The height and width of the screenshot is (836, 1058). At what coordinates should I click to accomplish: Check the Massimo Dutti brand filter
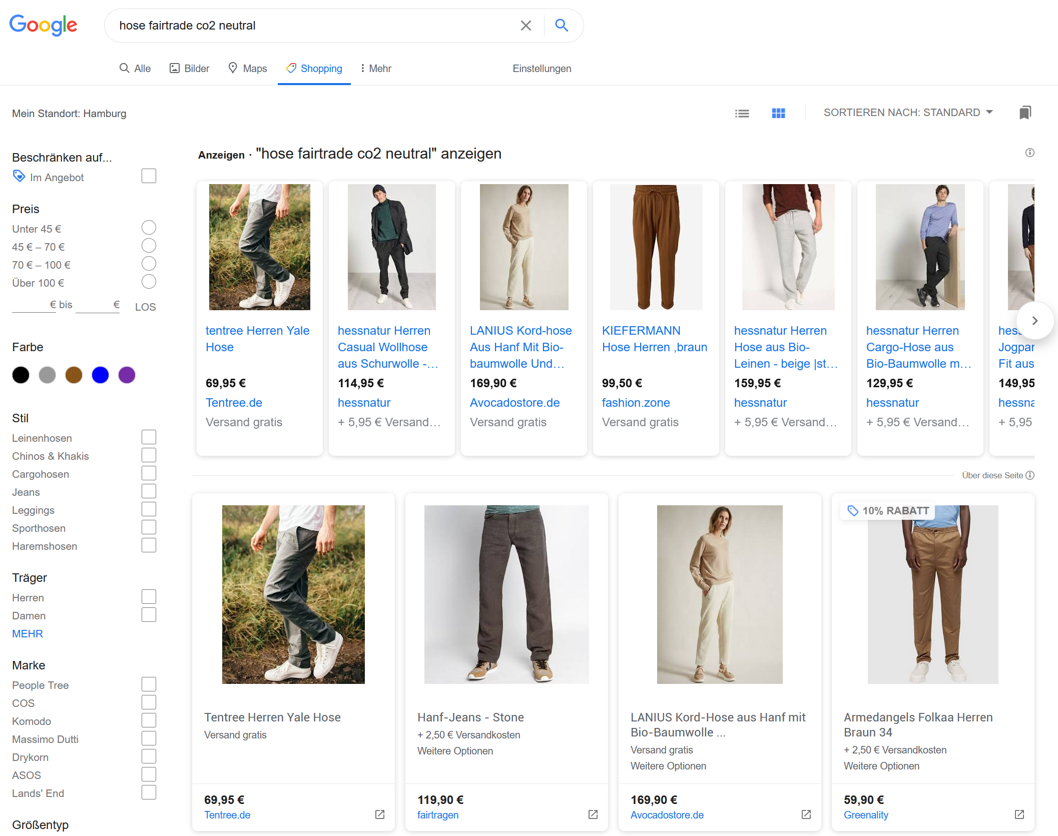point(149,738)
